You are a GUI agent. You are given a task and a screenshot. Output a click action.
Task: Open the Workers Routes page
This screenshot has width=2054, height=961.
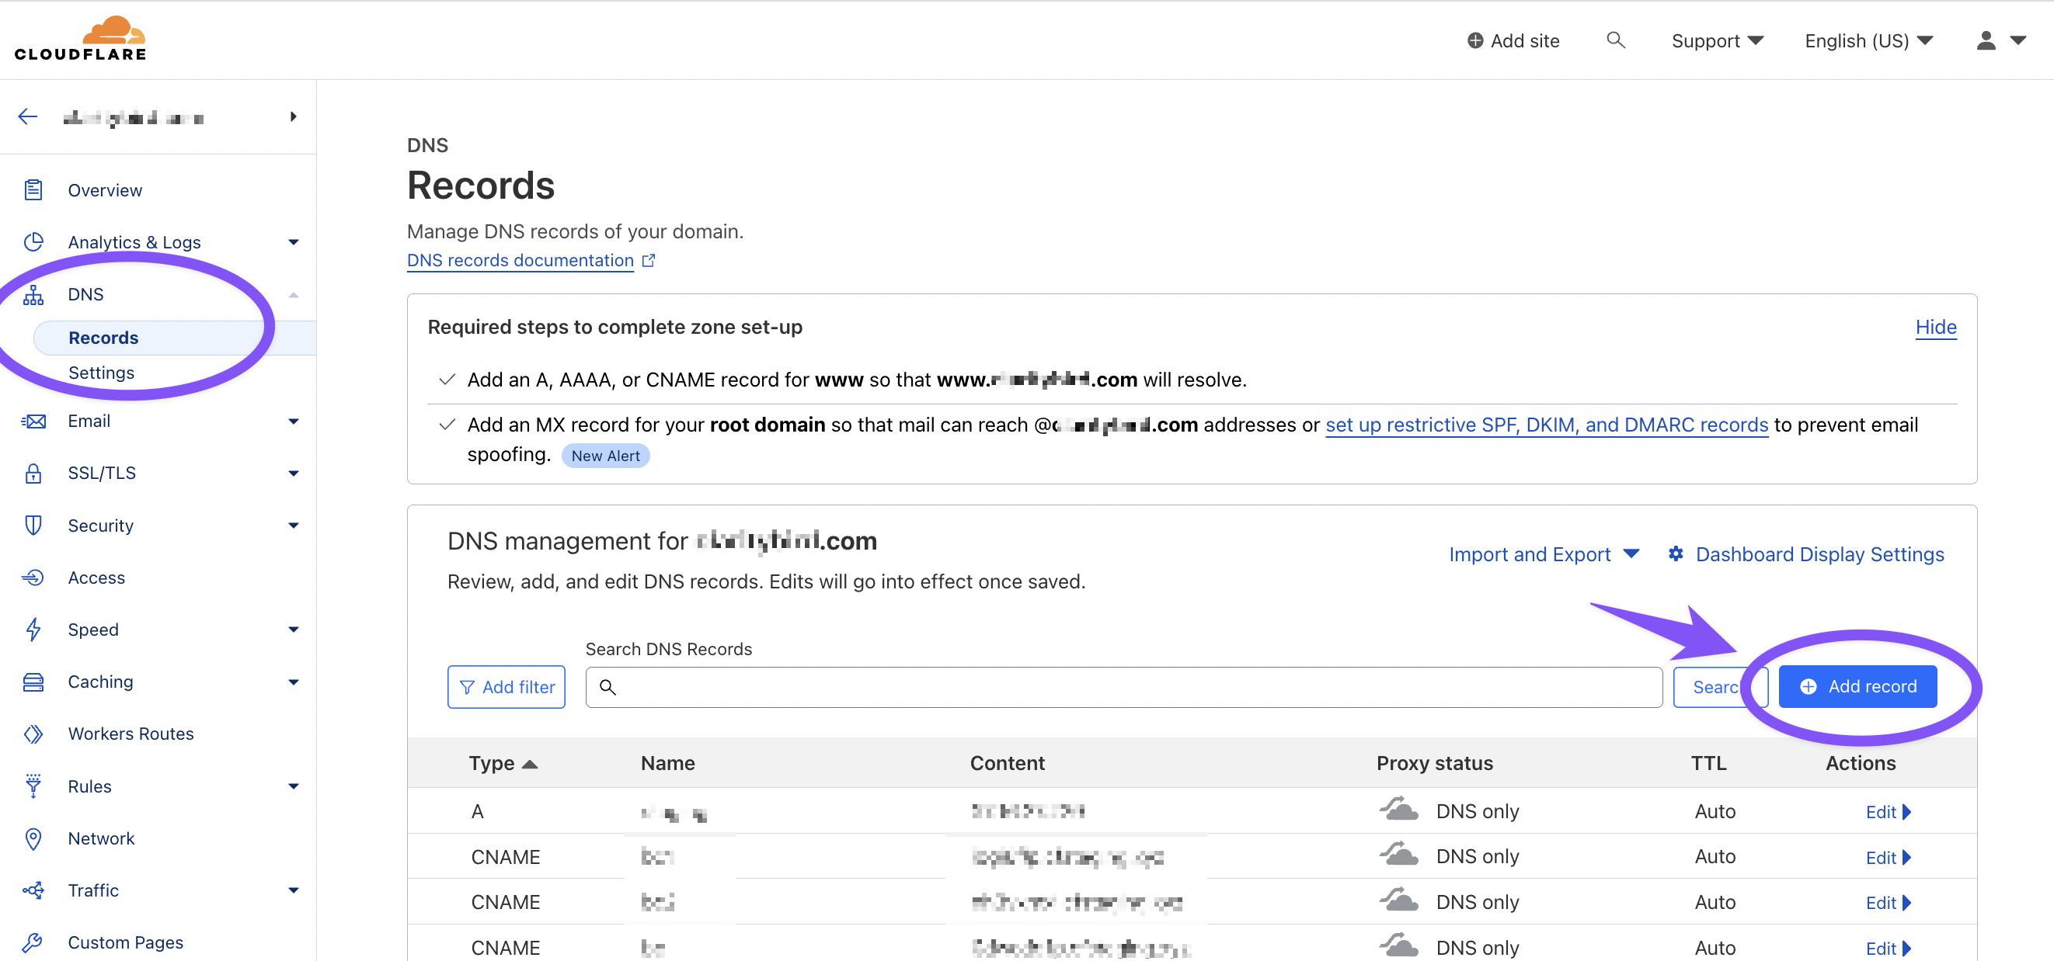131,733
